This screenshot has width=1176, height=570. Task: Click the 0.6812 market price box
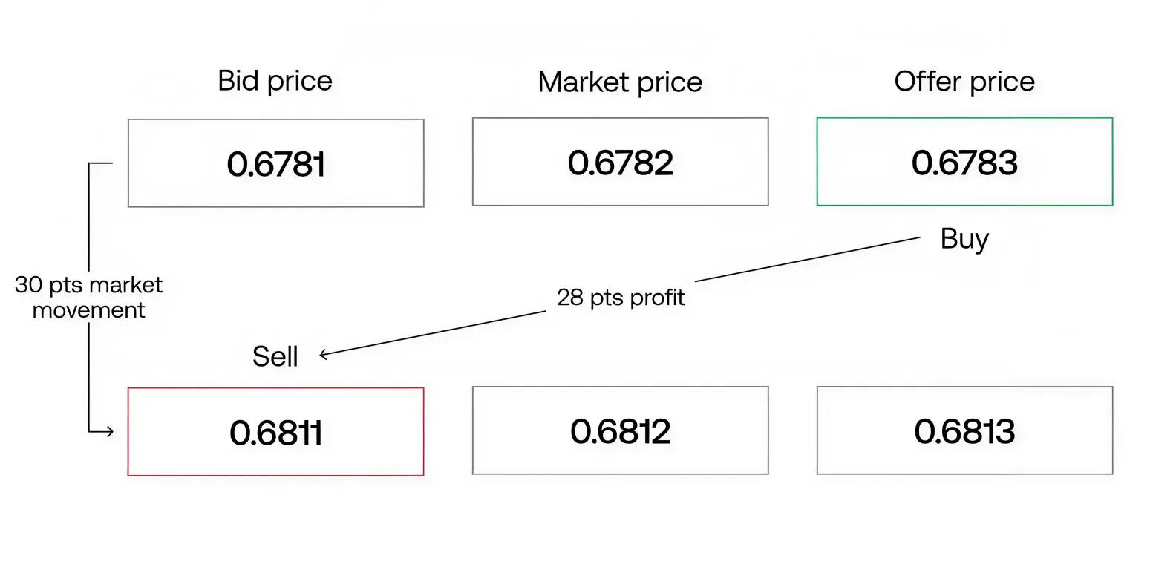(x=620, y=430)
